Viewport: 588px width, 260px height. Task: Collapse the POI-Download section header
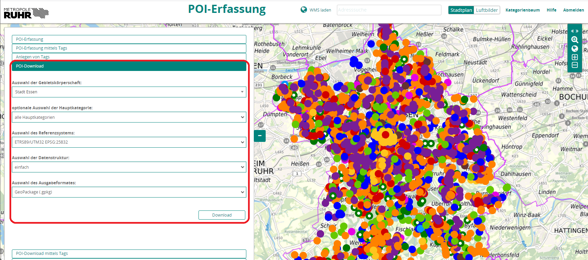point(129,66)
